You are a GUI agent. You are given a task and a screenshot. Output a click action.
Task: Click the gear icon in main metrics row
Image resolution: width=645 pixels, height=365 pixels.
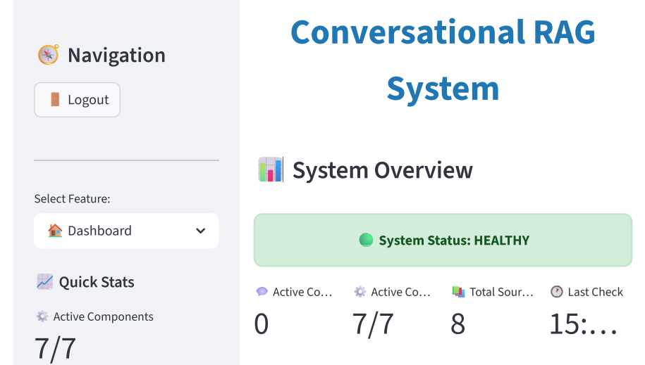pos(360,292)
